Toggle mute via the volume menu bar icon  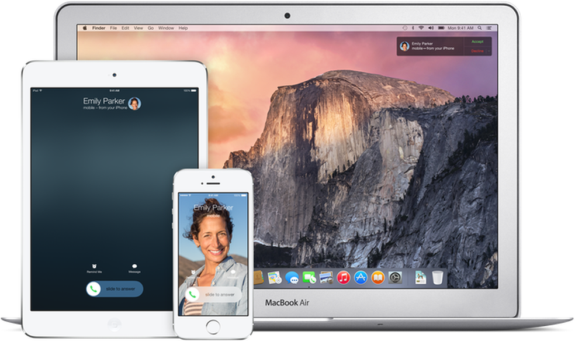coord(432,26)
